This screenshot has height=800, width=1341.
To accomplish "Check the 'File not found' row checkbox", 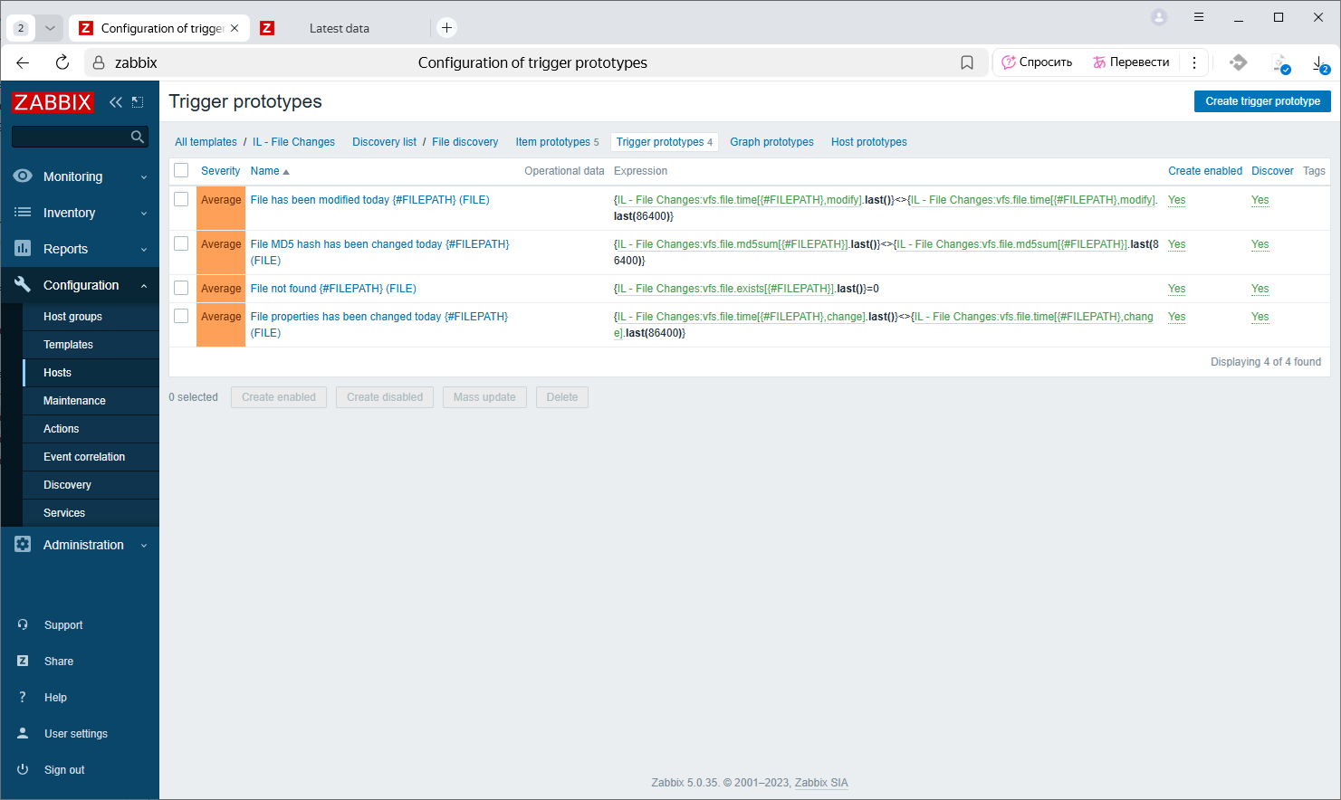I will (x=181, y=288).
